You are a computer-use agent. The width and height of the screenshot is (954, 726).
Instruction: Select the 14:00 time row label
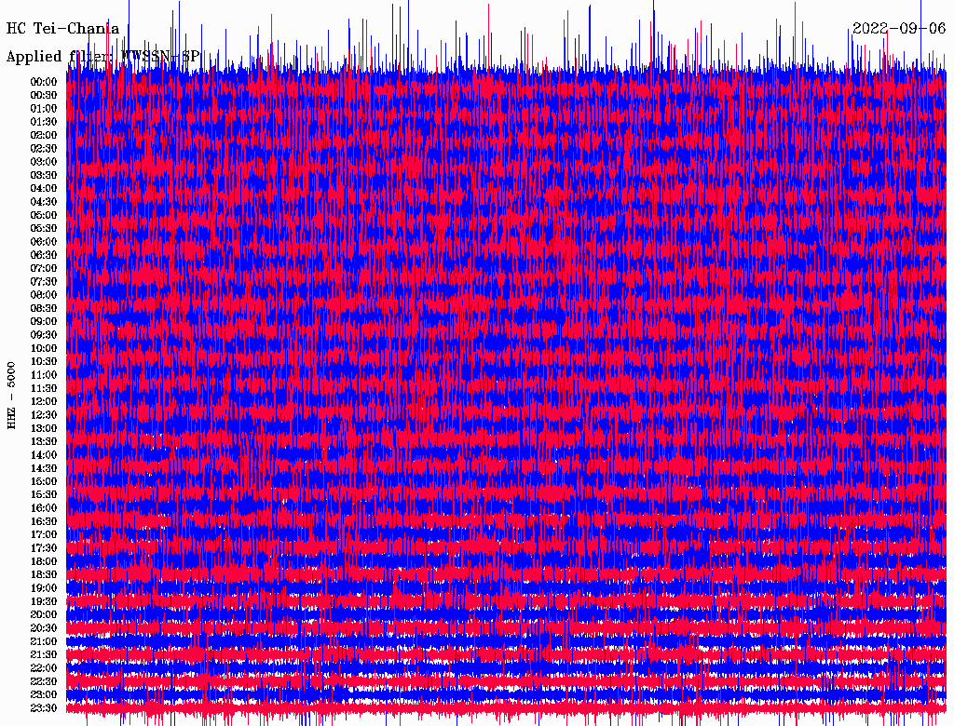pos(44,455)
